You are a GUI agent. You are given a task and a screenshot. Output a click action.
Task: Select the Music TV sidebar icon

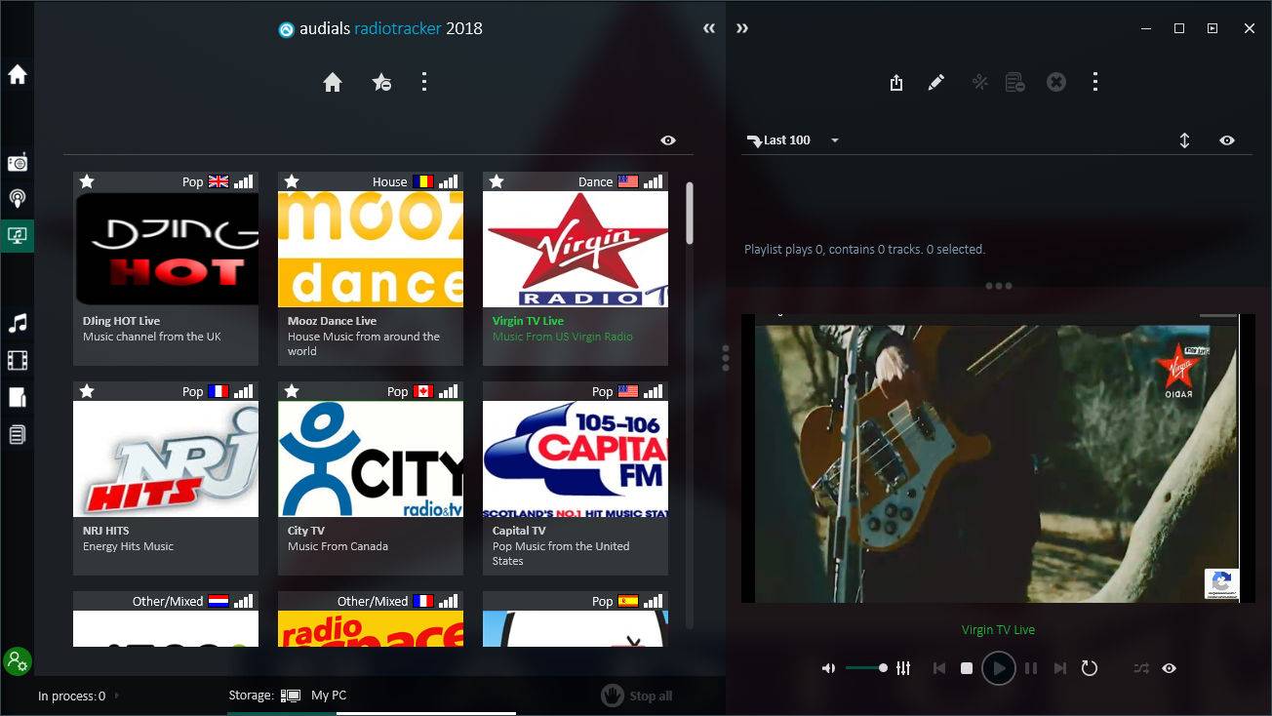point(18,235)
